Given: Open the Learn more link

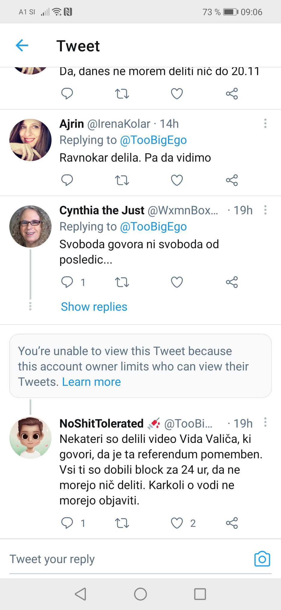Looking at the screenshot, I should coord(91,382).
